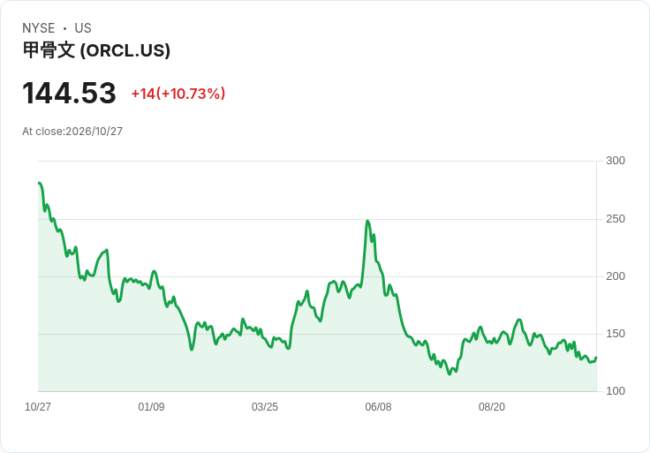Click the 150 y-axis label
Image resolution: width=650 pixels, height=453 pixels.
pyautogui.click(x=616, y=333)
